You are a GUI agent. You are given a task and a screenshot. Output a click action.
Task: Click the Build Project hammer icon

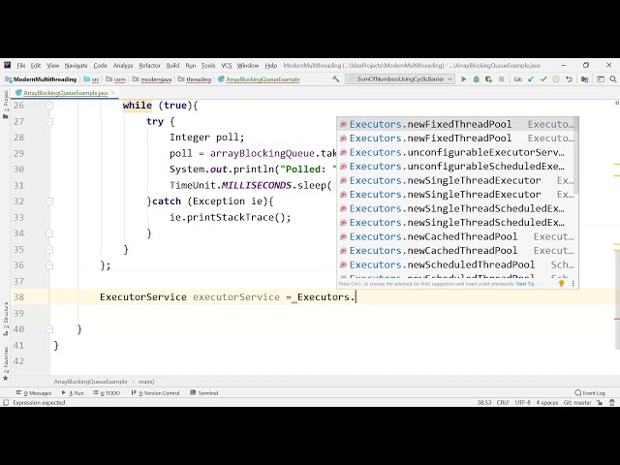tap(336, 79)
